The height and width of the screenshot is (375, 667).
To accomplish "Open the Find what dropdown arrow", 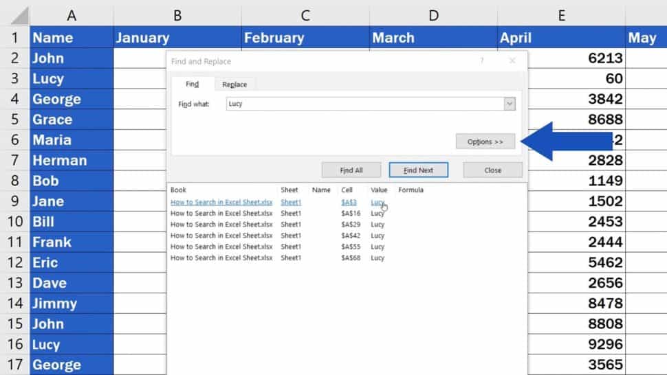I will click(x=510, y=104).
